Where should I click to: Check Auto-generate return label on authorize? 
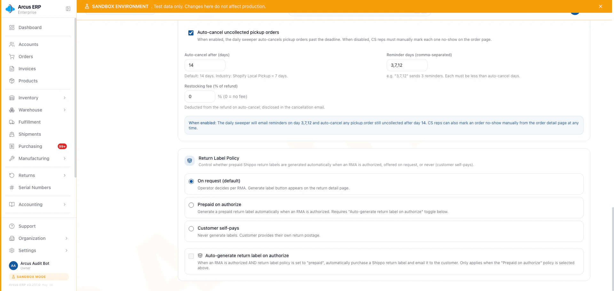click(191, 256)
